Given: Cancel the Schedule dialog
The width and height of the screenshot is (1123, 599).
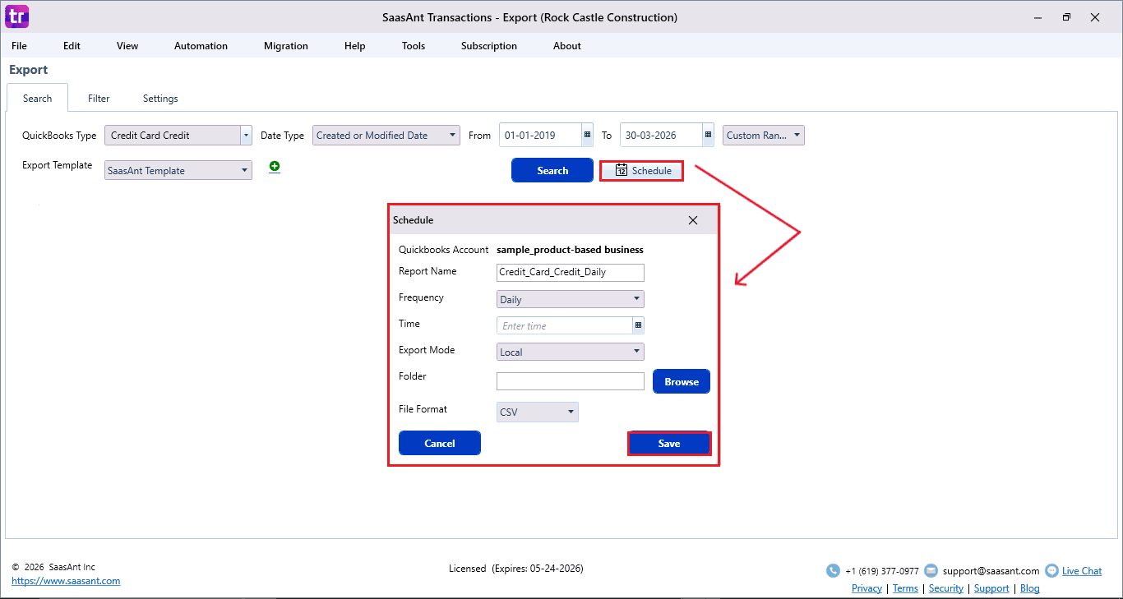Looking at the screenshot, I should click(440, 443).
